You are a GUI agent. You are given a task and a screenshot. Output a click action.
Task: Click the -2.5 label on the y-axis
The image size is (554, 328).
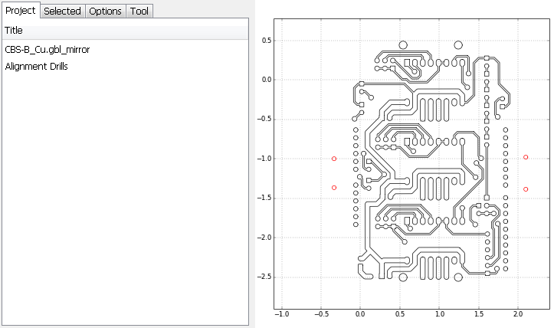click(x=265, y=277)
